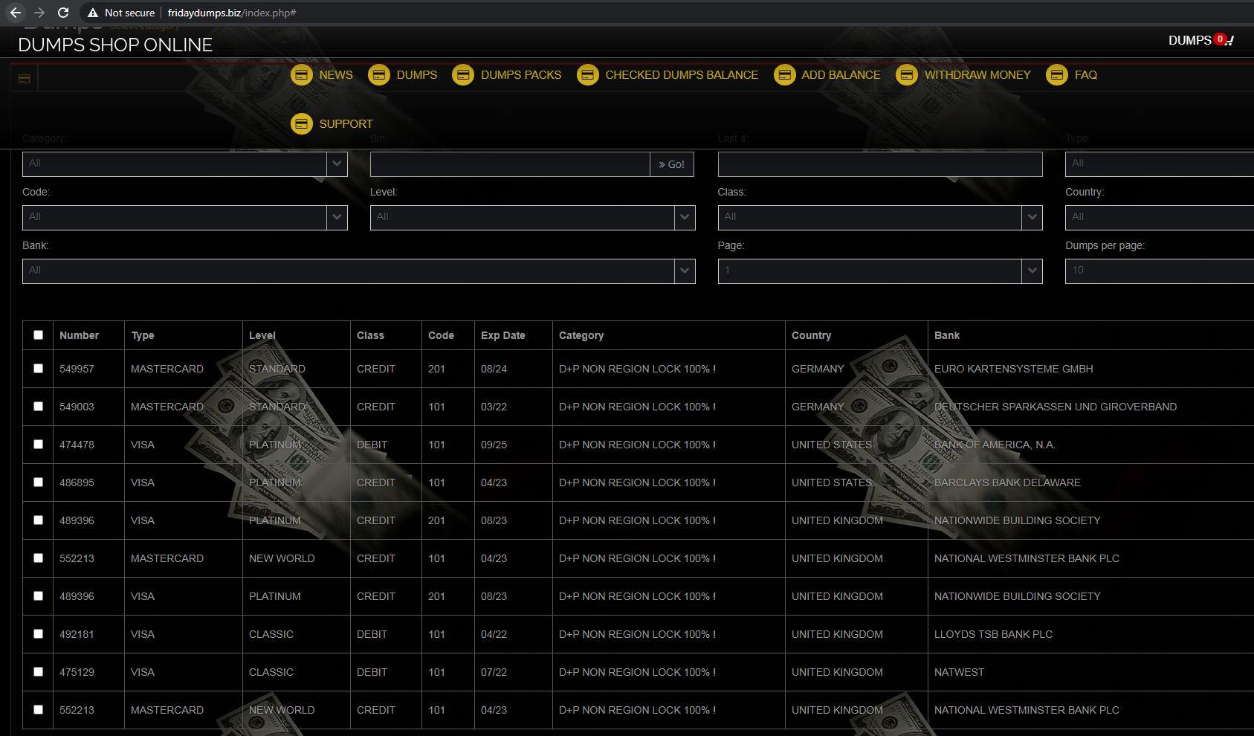Click the Country column header

coord(811,335)
